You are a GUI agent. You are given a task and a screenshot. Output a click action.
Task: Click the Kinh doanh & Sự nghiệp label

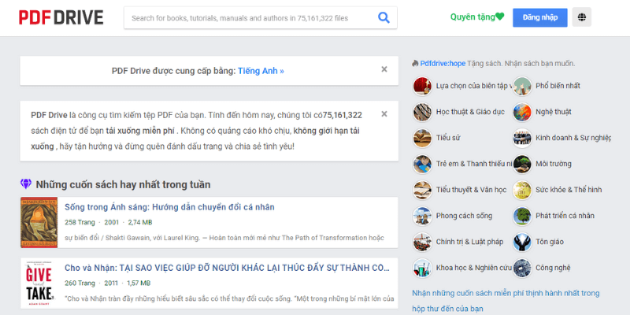(x=573, y=138)
